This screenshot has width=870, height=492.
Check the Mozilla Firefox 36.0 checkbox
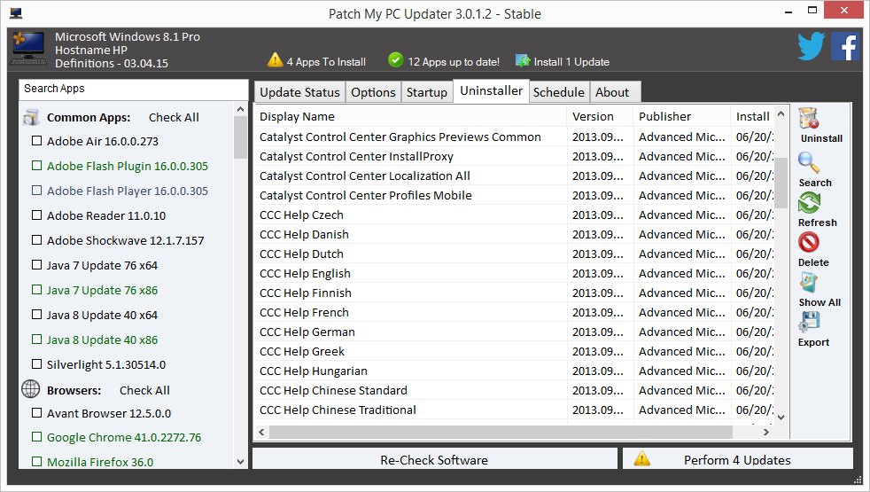pyautogui.click(x=36, y=462)
